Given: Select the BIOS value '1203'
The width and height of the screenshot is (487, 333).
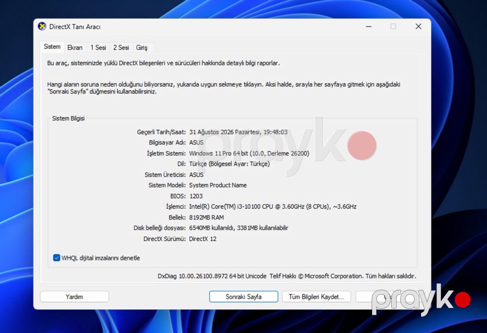Looking at the screenshot, I should 196,196.
